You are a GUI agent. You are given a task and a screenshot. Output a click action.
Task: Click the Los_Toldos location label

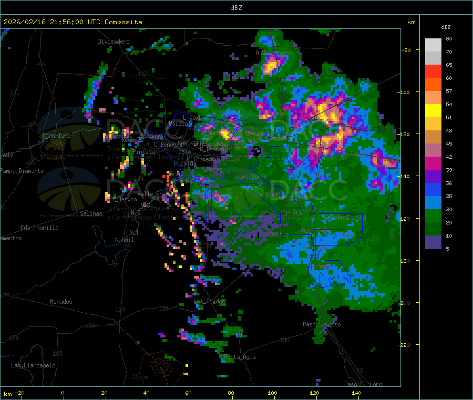pyautogui.click(x=209, y=301)
